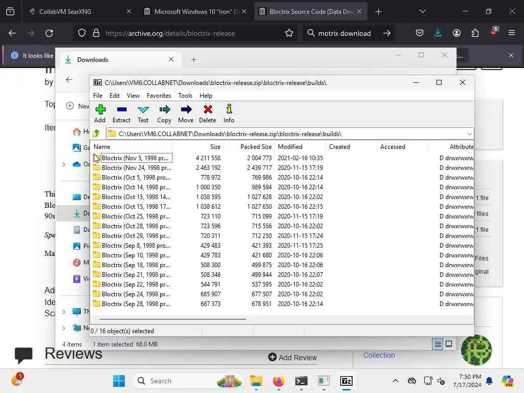This screenshot has height=393, width=524.
Task: Click the folder icon of Bloctrix (Sep 21
Action: tap(97, 274)
